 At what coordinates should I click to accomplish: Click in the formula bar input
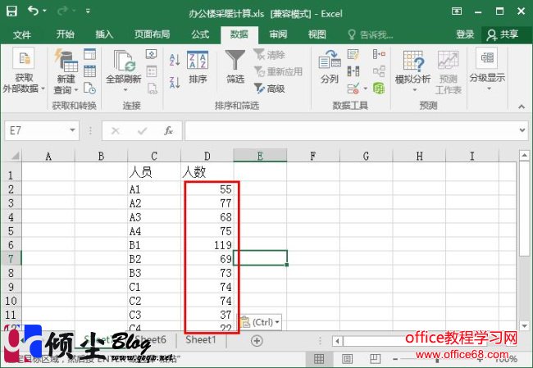pyautogui.click(x=350, y=130)
